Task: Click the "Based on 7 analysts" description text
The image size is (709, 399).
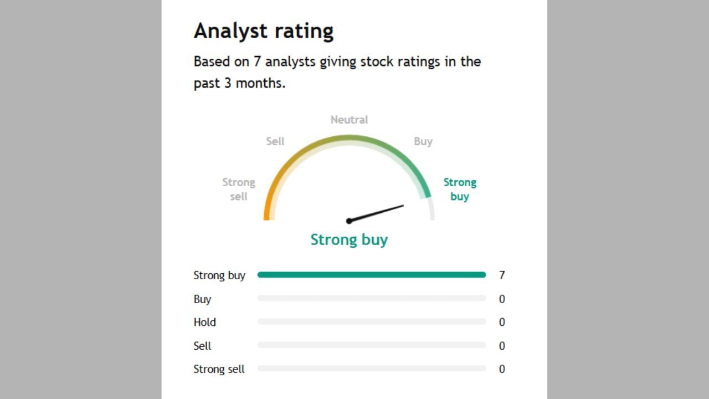Action: pyautogui.click(x=337, y=72)
